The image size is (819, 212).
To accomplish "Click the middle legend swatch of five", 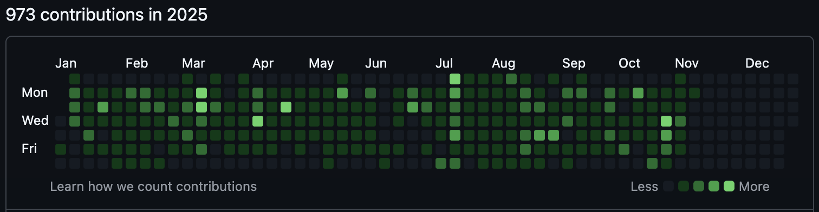I will pyautogui.click(x=699, y=187).
